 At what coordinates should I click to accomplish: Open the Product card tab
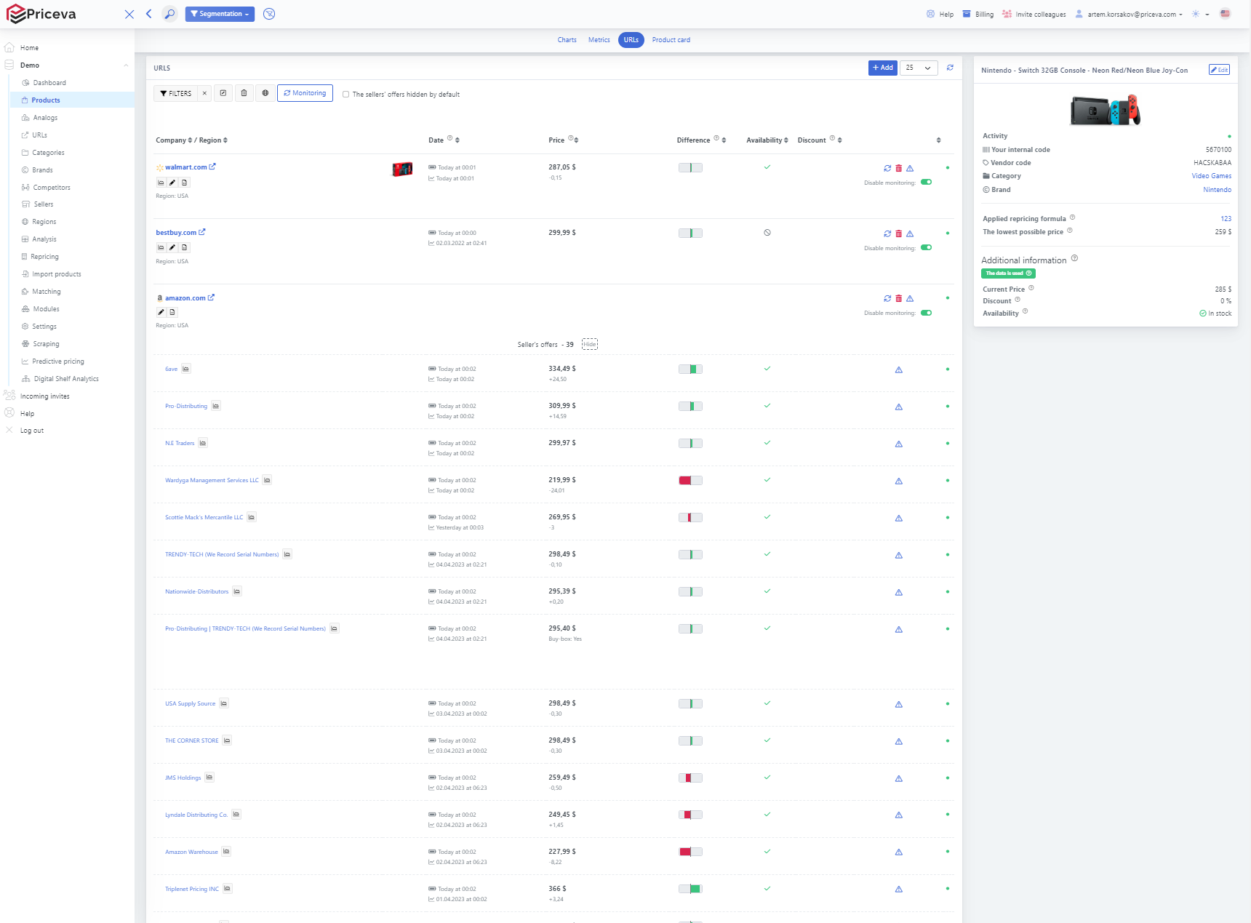[671, 40]
